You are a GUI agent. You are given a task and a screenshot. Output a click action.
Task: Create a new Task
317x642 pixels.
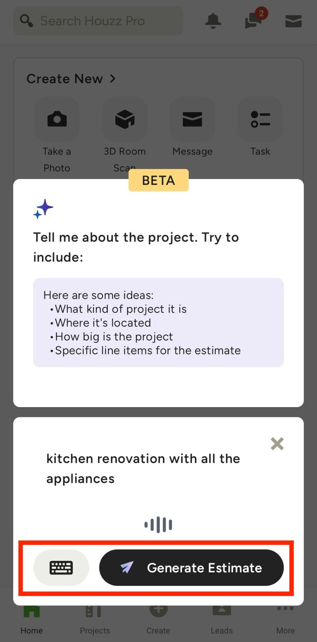point(260,119)
